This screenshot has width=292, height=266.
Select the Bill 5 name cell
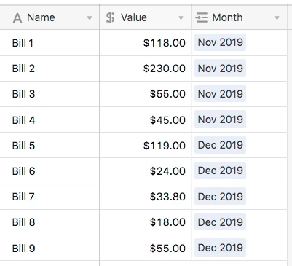click(50, 146)
